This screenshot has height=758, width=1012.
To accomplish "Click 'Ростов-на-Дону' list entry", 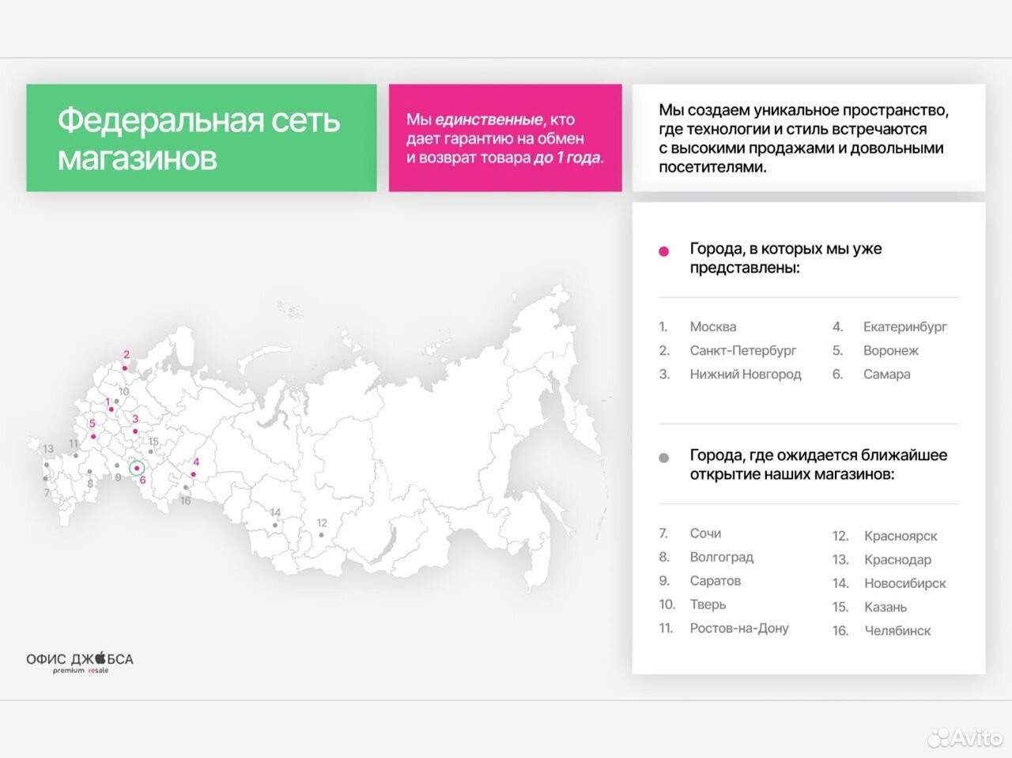I will (x=739, y=628).
